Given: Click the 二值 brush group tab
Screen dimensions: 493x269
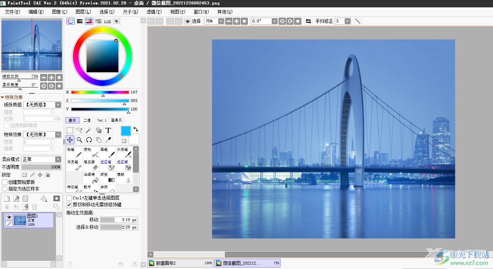Looking at the screenshot, I should [87, 120].
